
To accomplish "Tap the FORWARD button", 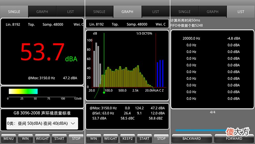I will pyautogui.click(x=234, y=139).
